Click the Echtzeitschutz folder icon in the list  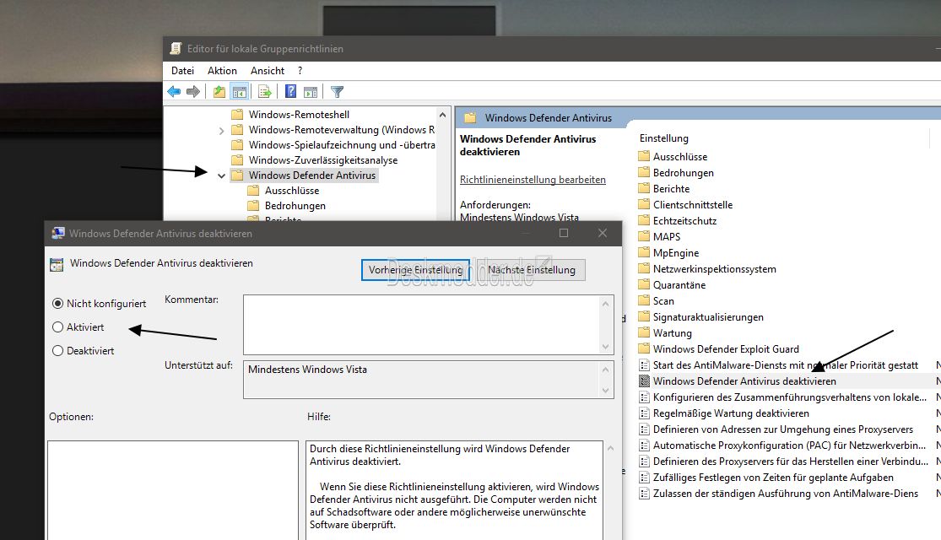(644, 220)
